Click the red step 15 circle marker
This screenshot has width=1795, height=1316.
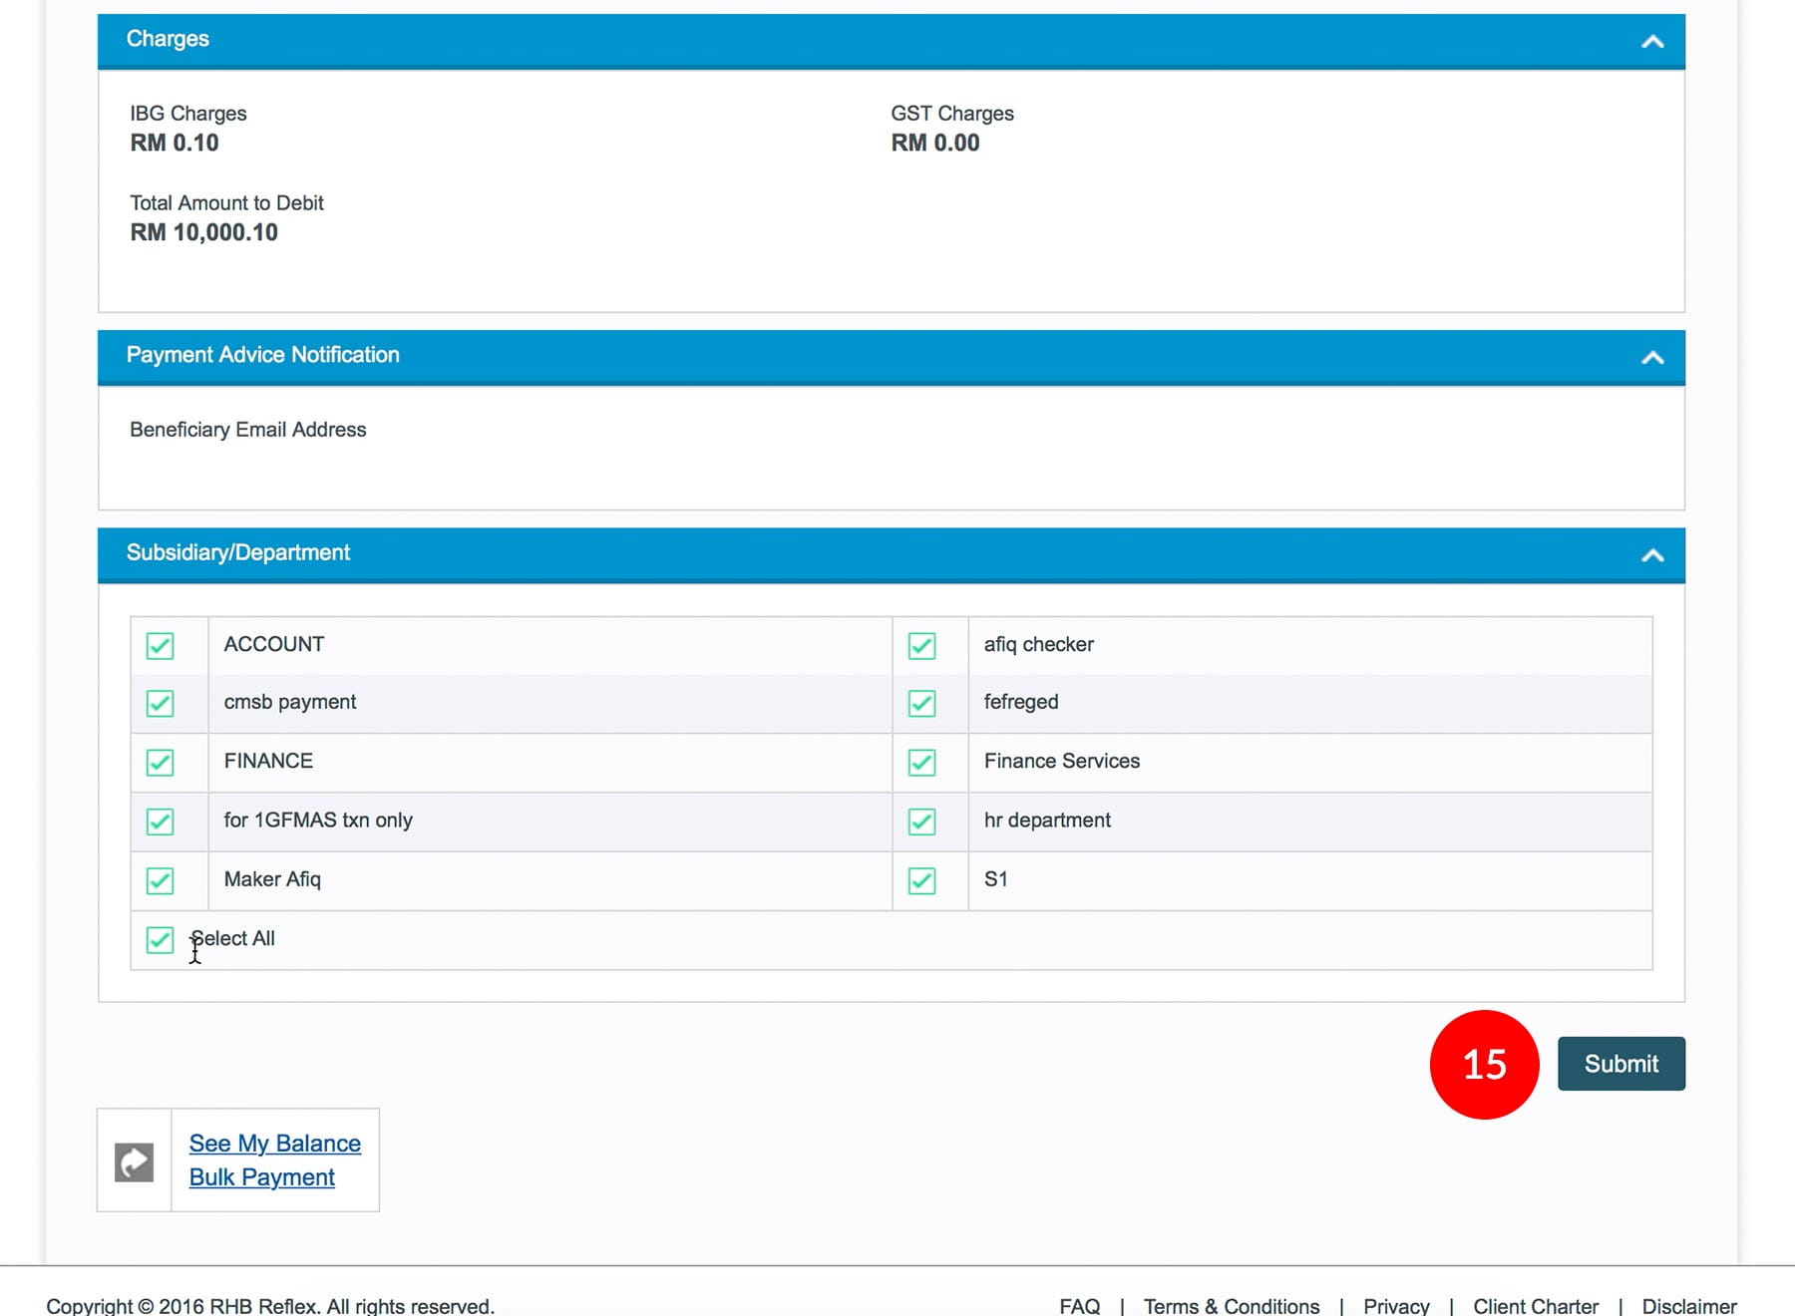click(x=1484, y=1065)
